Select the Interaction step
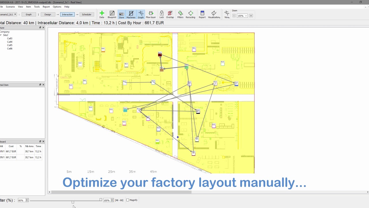The height and width of the screenshot is (208, 369). coord(67,14)
